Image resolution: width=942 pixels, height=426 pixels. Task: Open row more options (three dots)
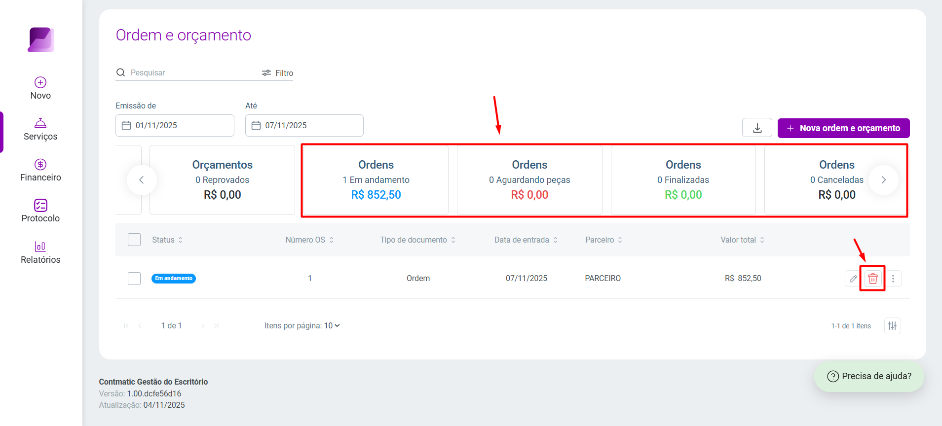tap(893, 279)
